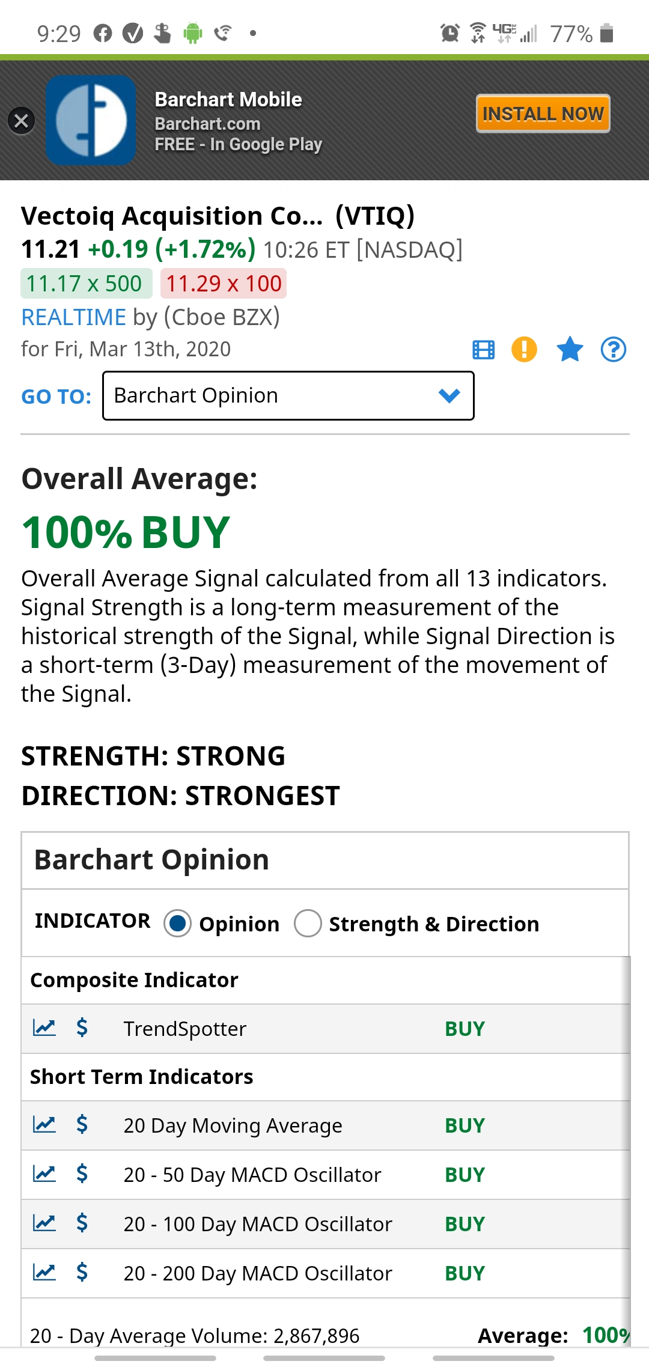
Task: Tap the 20 - 50 Day MACD Oscillator row
Action: 325,1175
